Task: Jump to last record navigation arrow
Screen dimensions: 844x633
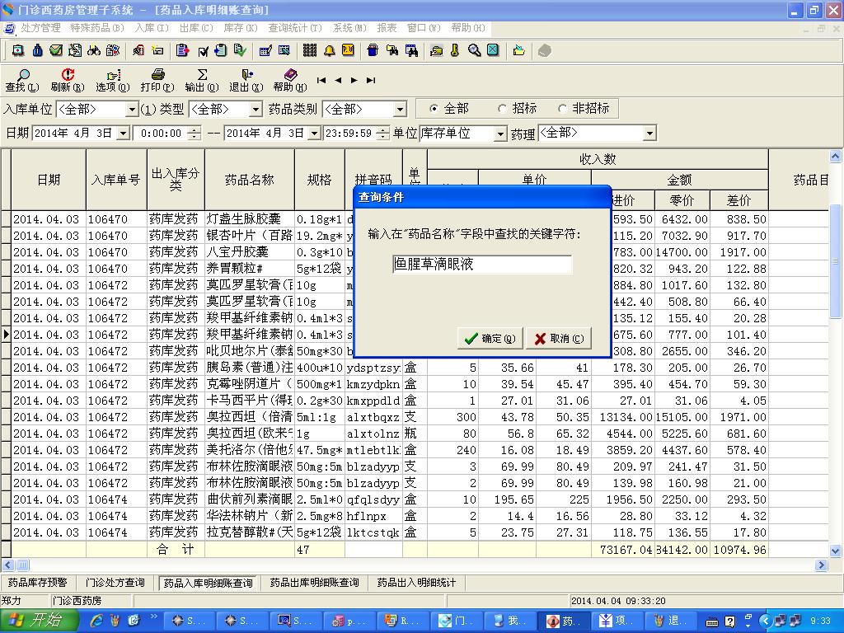Action: 370,80
